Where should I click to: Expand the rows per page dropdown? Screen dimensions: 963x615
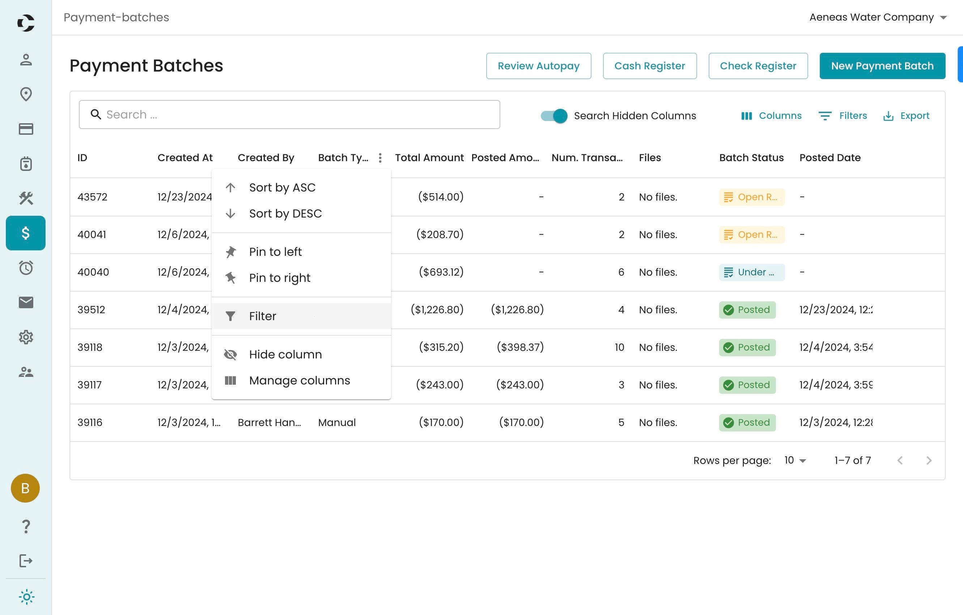[x=795, y=460]
